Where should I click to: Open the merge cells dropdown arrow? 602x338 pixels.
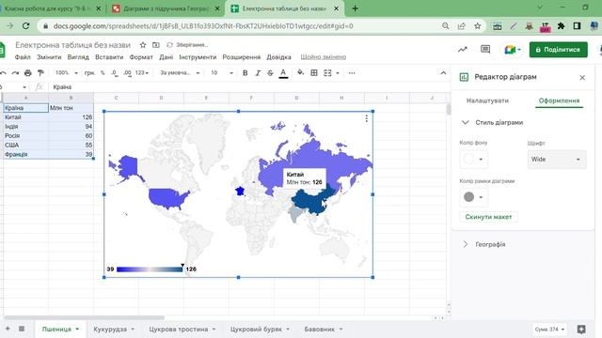point(338,73)
